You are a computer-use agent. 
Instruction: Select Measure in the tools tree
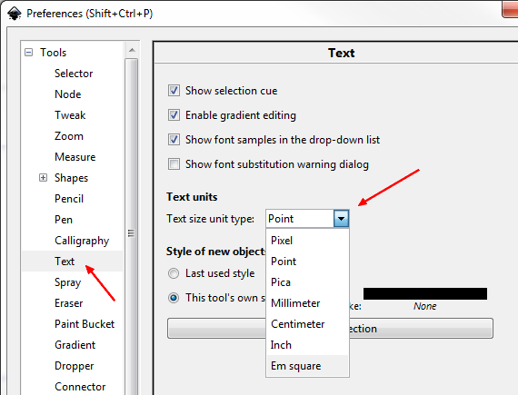tap(75, 157)
